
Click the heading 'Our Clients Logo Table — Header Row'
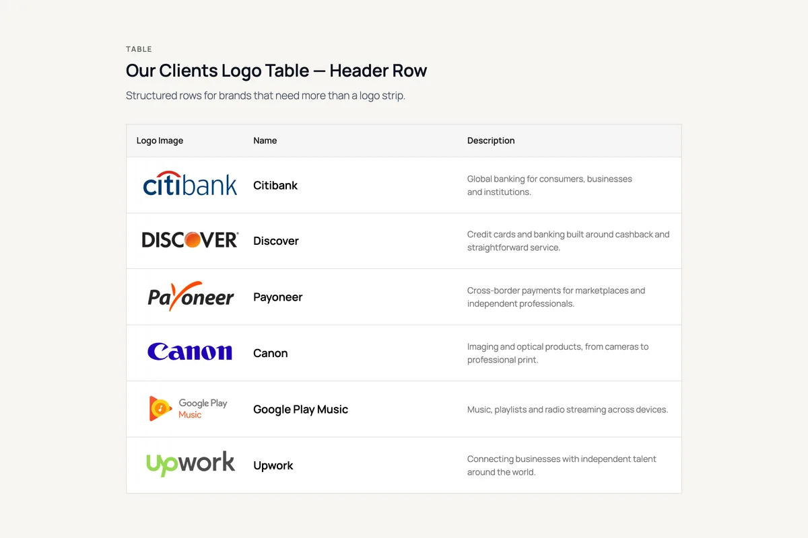276,71
